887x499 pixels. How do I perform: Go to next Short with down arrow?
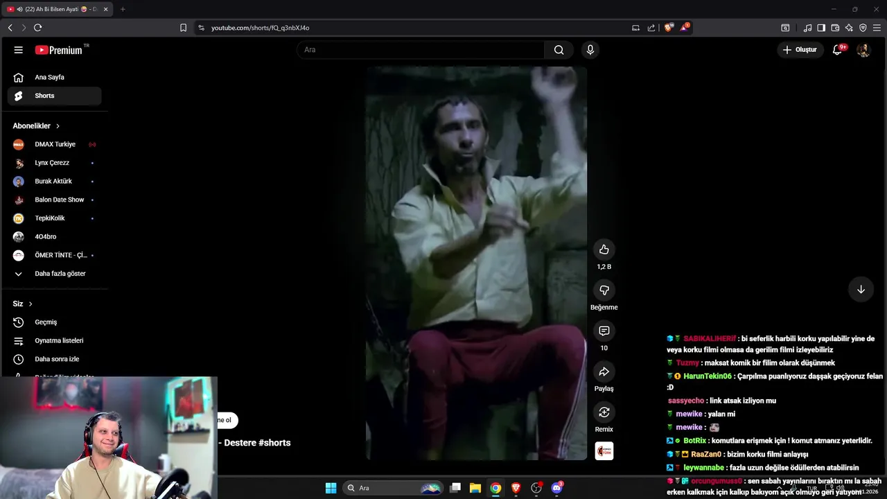(x=861, y=290)
